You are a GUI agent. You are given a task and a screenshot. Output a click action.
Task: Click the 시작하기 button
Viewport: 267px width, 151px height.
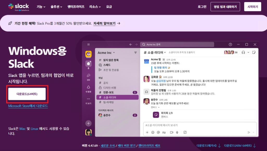[x=252, y=7]
